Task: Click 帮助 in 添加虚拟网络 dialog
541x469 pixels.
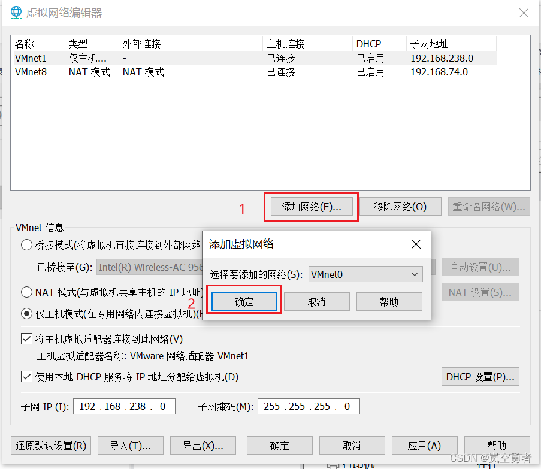Action: pyautogui.click(x=389, y=302)
